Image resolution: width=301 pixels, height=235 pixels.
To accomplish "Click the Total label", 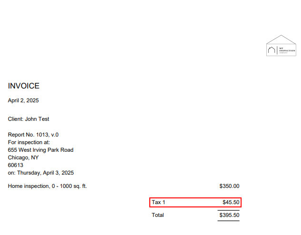I will (157, 215).
